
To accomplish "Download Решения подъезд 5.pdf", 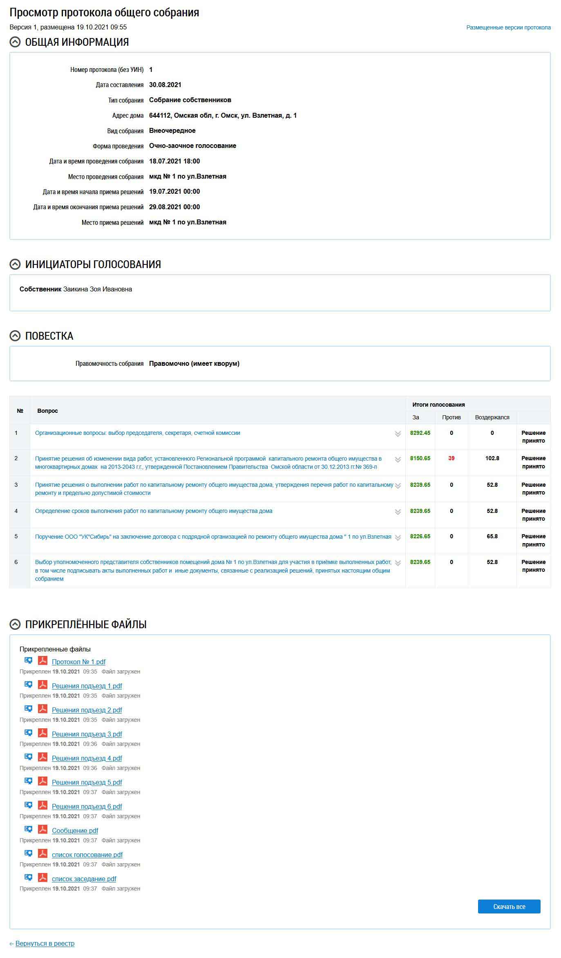I will pyautogui.click(x=87, y=782).
